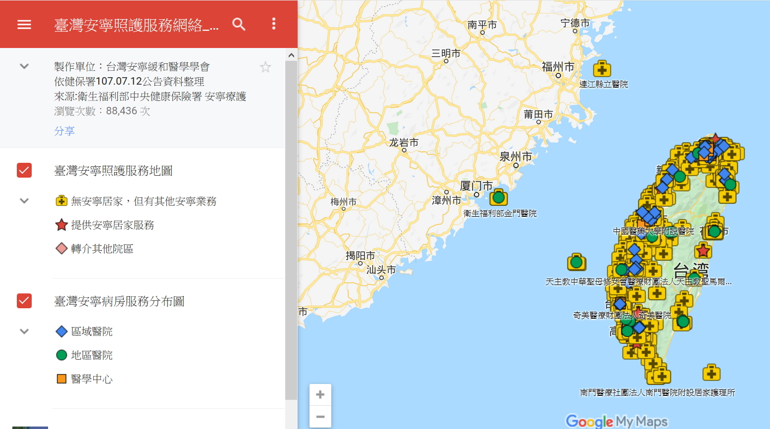Viewport: 770px width, 429px height.
Task: Open the hamburger menu in header
Action: 24,24
